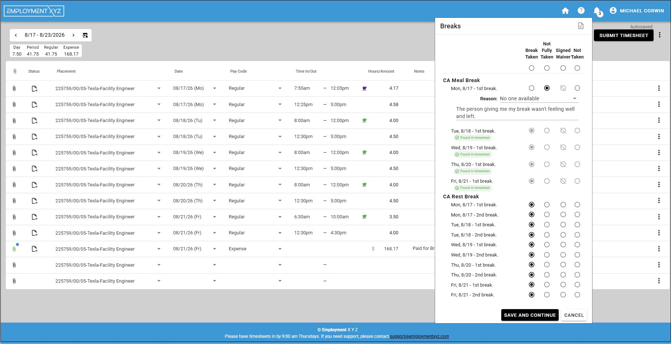The height and width of the screenshot is (344, 671).
Task: Open row menu for Expense entry
Action: coord(659,249)
